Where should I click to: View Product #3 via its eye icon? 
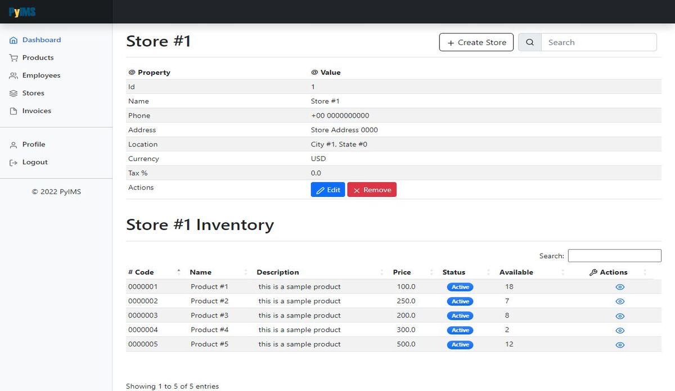pos(620,316)
